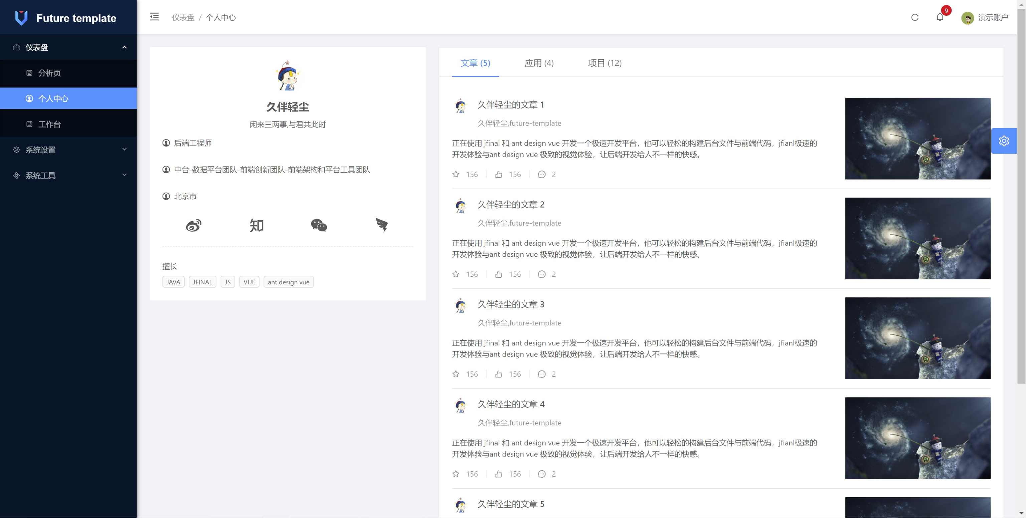Star article 1 (久伴轻尘的文章 1)

(456, 175)
